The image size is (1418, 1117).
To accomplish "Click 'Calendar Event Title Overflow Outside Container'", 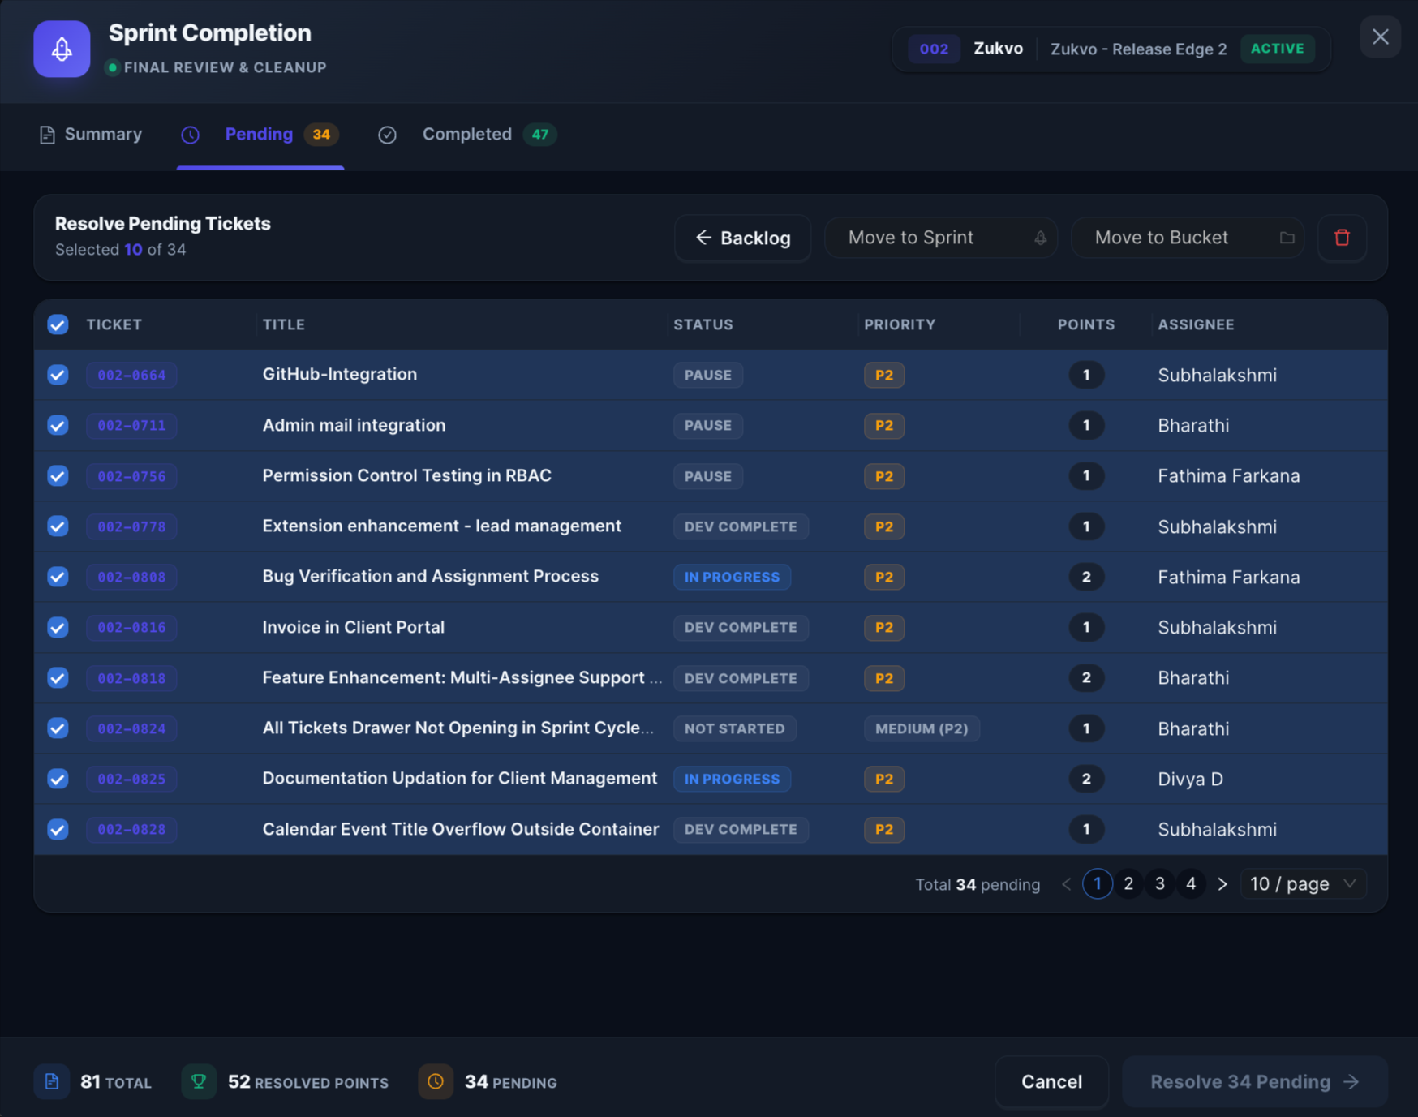I will (460, 829).
